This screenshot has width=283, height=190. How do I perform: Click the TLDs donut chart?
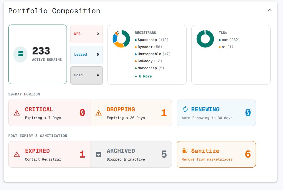pyautogui.click(x=205, y=39)
